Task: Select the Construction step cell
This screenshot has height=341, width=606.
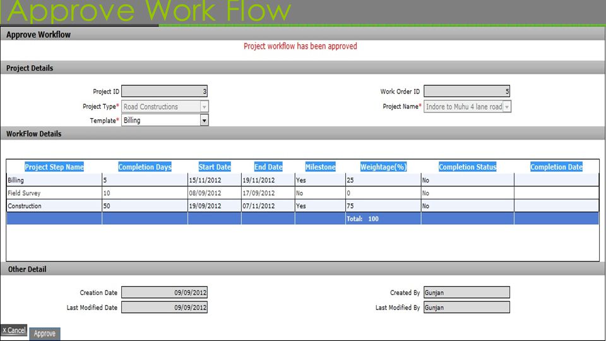Action: click(54, 206)
